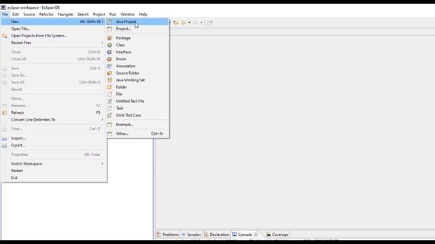Screen dimensions: 435x244
Task: Click the Example... wizard icon
Action: [109, 125]
